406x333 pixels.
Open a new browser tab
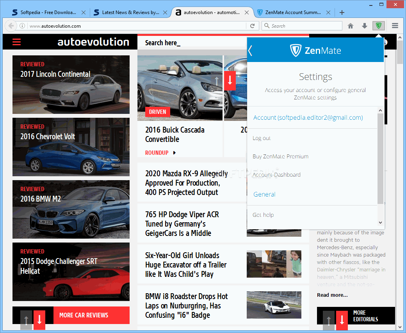342,12
